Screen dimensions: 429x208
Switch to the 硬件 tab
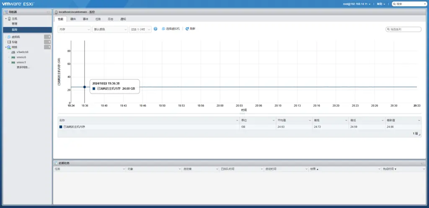pyautogui.click(x=73, y=19)
